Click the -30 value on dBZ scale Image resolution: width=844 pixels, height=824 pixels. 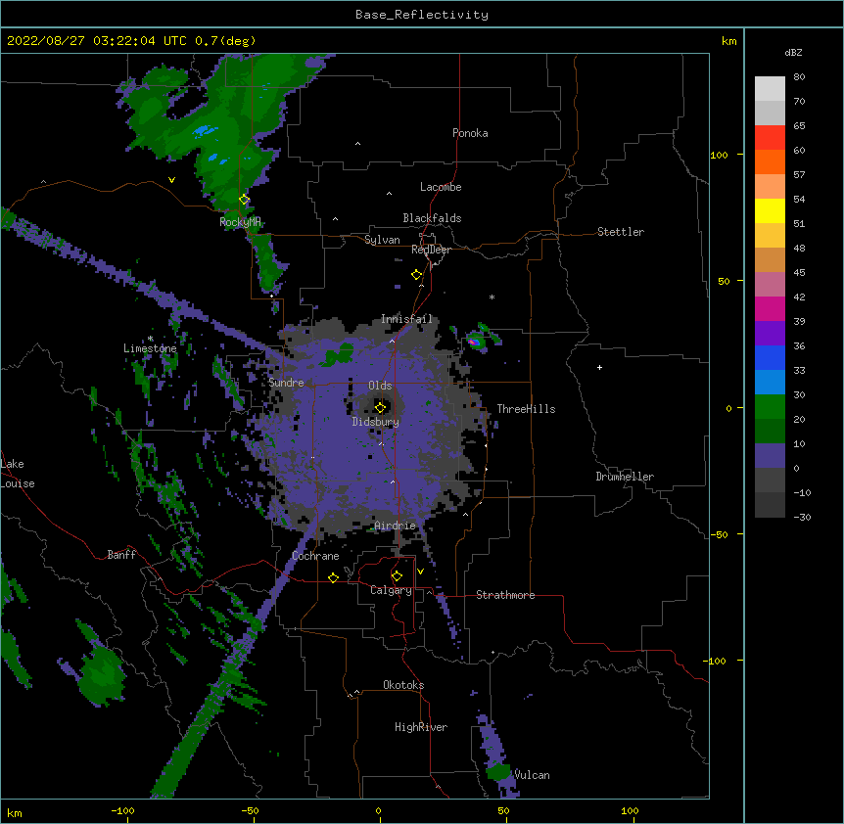click(802, 518)
